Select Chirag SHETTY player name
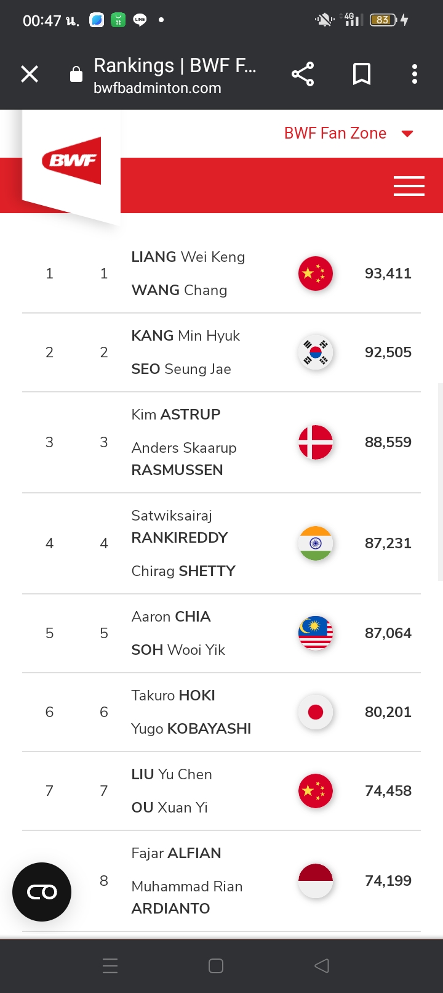The height and width of the screenshot is (993, 443). pos(183,571)
